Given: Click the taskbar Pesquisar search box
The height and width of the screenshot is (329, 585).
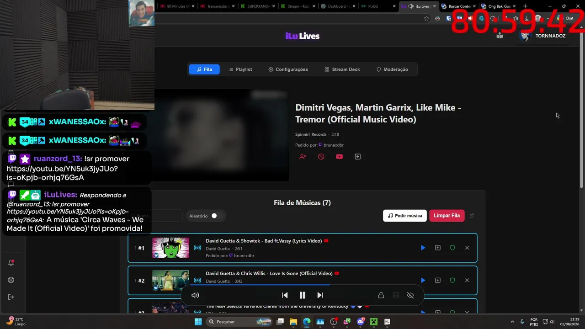Looking at the screenshot, I should click(x=239, y=322).
